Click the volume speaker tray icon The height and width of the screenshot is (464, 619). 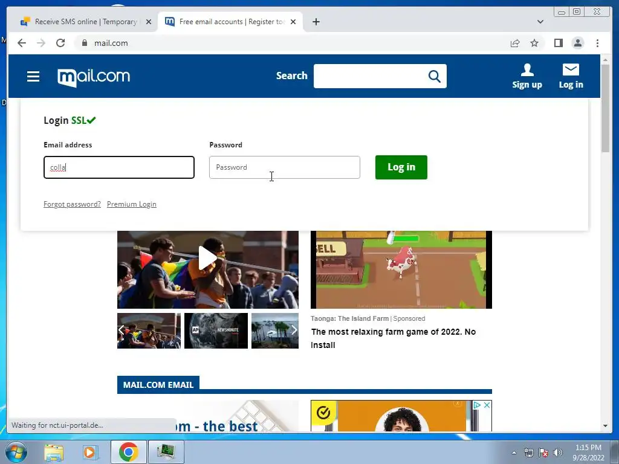tap(558, 453)
